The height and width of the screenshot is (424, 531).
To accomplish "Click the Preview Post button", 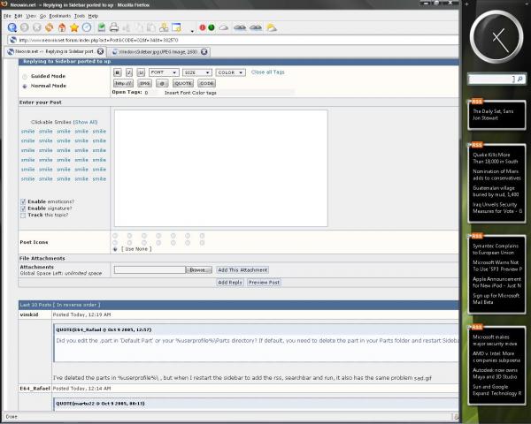I will point(264,283).
